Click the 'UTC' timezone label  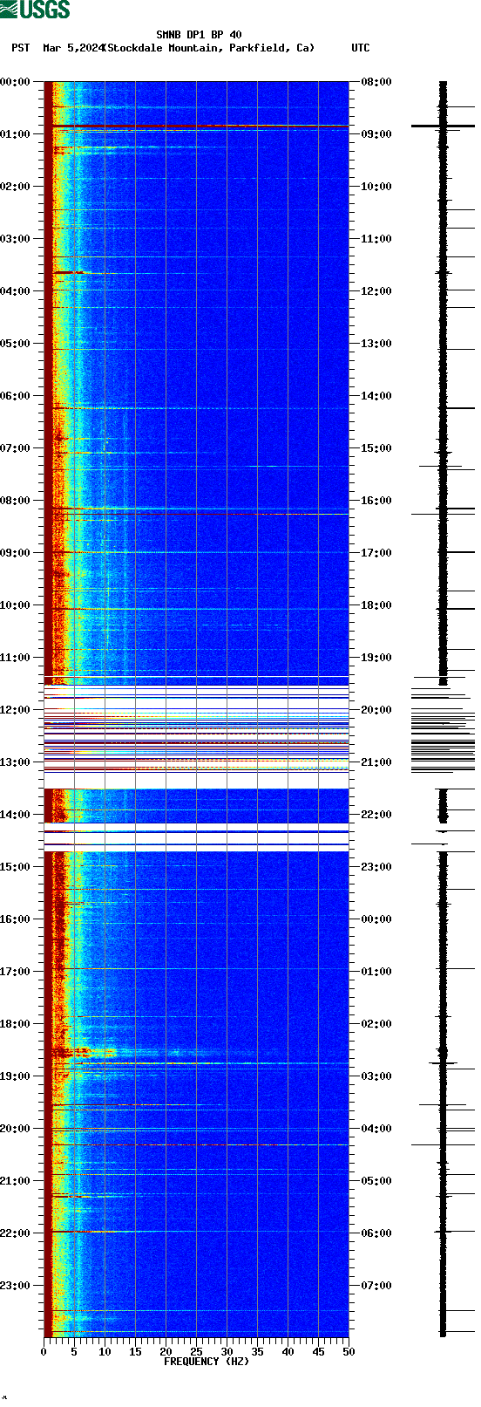(361, 48)
